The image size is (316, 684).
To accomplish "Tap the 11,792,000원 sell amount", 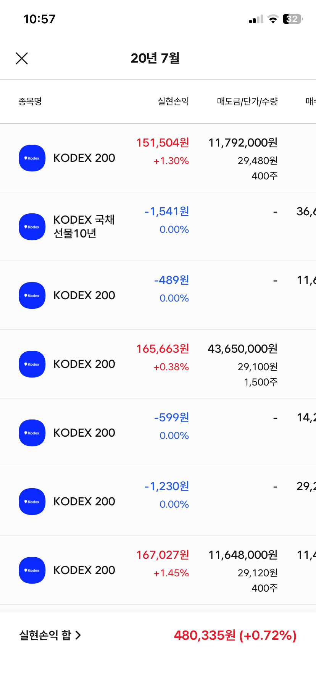I will (x=243, y=143).
